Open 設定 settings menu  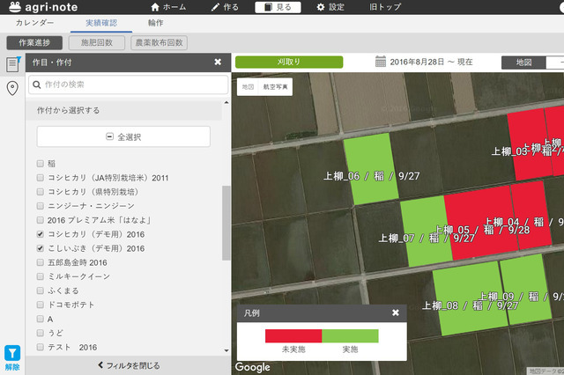click(x=330, y=7)
